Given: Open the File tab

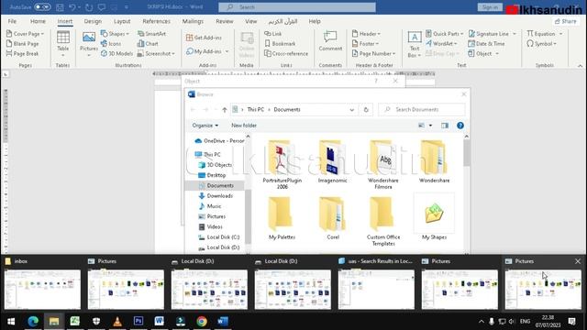Looking at the screenshot, I should tap(12, 21).
